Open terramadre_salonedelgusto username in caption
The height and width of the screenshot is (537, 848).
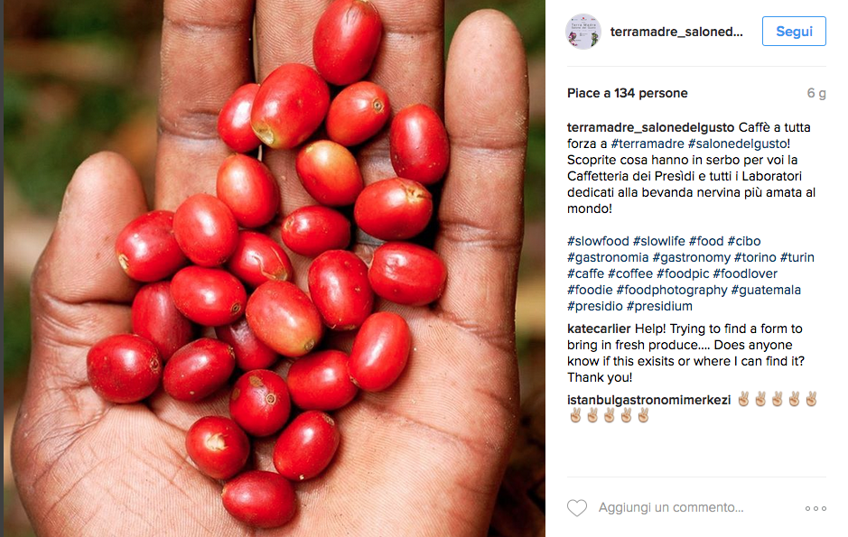[x=650, y=127]
